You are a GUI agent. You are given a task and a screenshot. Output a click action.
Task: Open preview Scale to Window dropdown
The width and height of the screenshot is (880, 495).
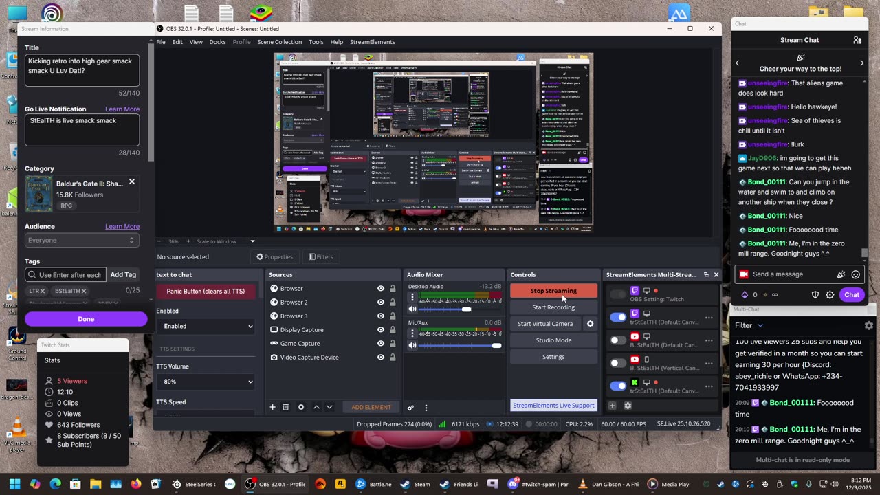tap(225, 241)
